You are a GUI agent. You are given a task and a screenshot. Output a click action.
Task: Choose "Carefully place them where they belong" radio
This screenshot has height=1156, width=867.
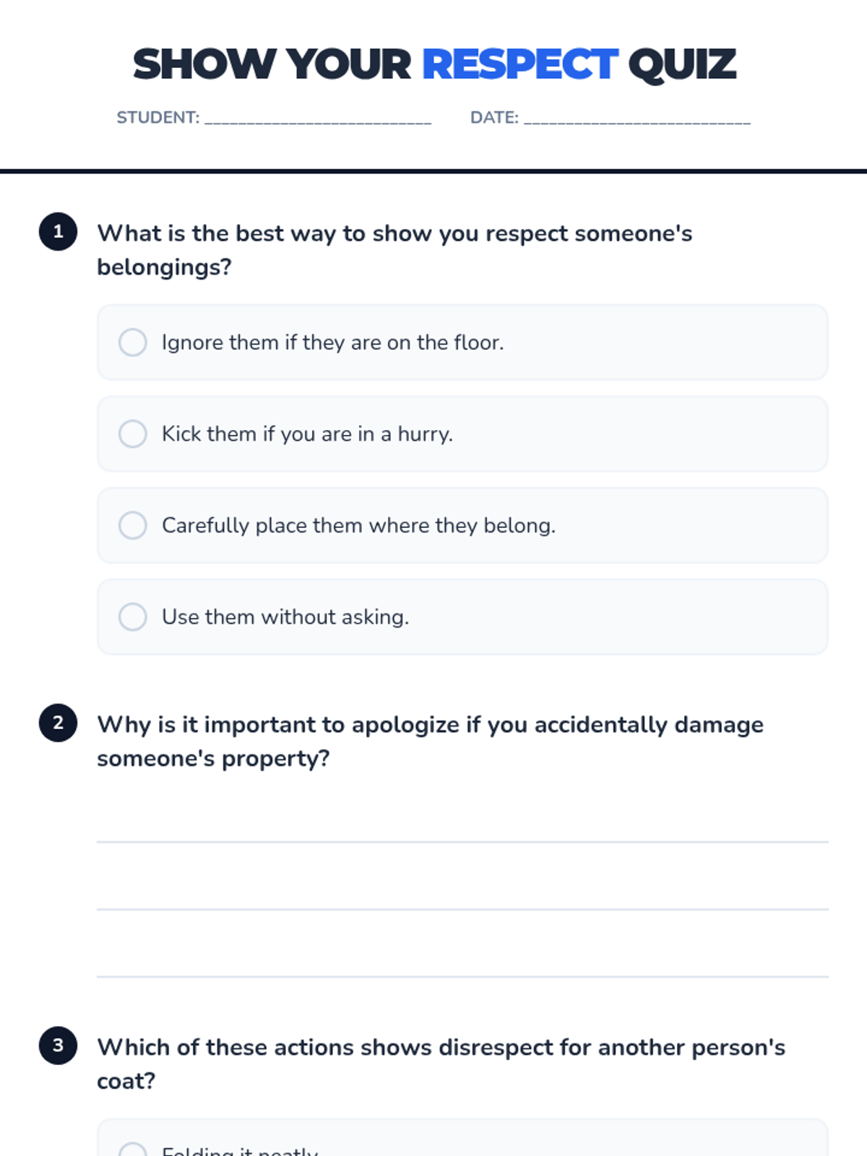point(133,525)
